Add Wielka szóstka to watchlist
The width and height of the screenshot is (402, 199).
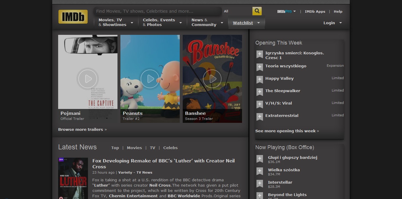tap(260, 171)
